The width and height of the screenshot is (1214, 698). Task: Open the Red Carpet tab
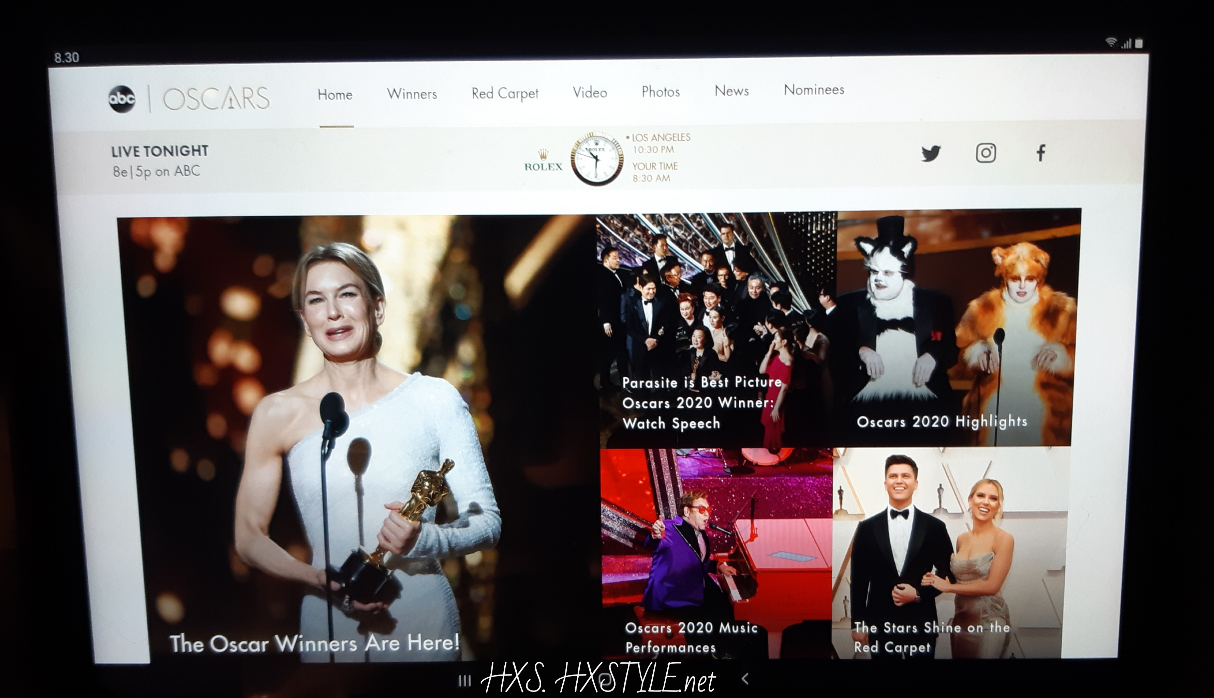tap(505, 93)
